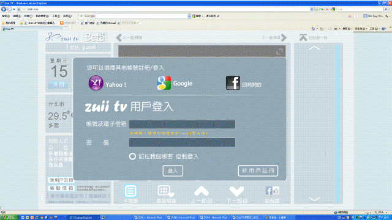Go to previous program with up arrow
This screenshot has width=392, height=220.
pos(202,191)
